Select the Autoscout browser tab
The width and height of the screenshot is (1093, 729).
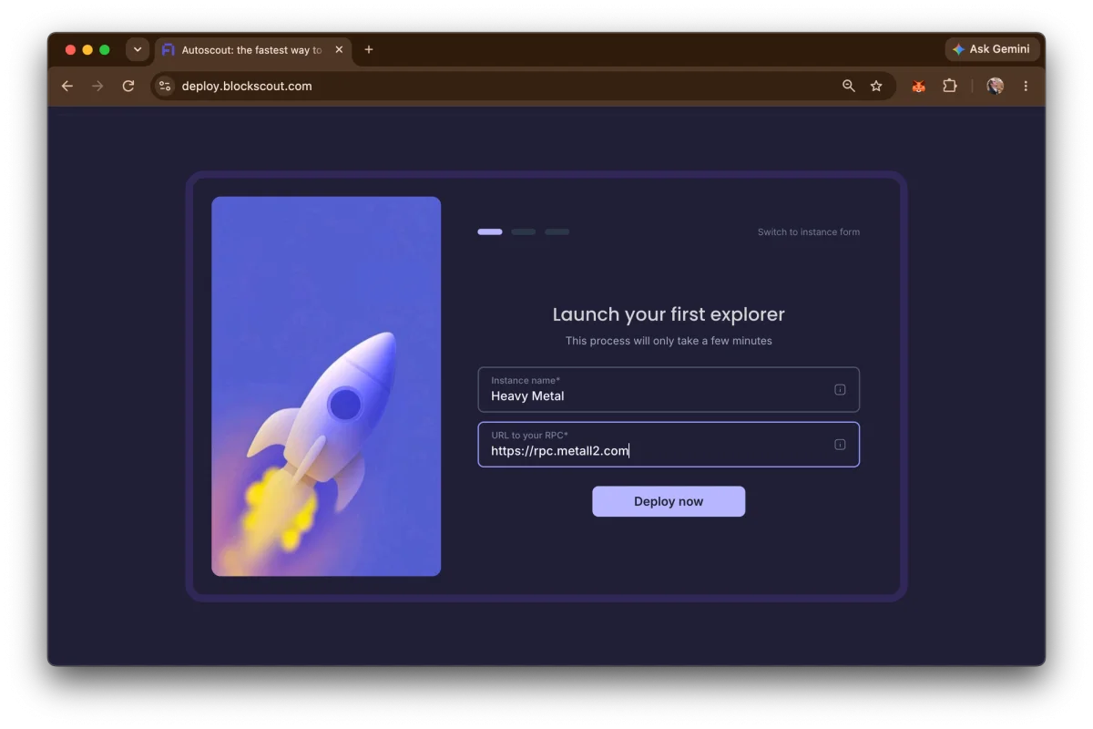point(252,50)
